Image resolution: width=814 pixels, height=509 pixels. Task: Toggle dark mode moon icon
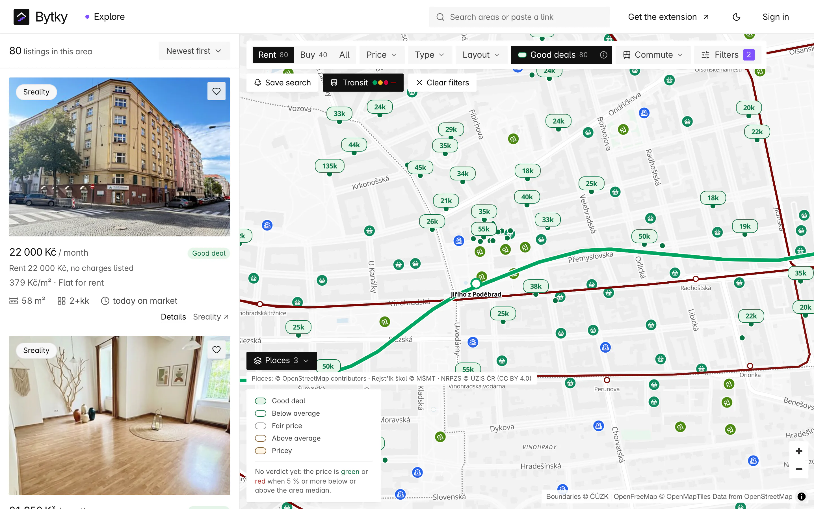(736, 17)
